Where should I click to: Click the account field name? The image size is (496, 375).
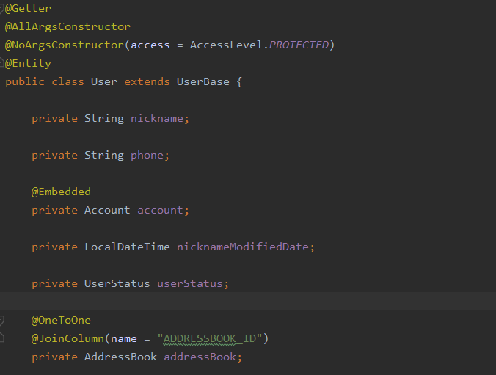click(x=160, y=211)
